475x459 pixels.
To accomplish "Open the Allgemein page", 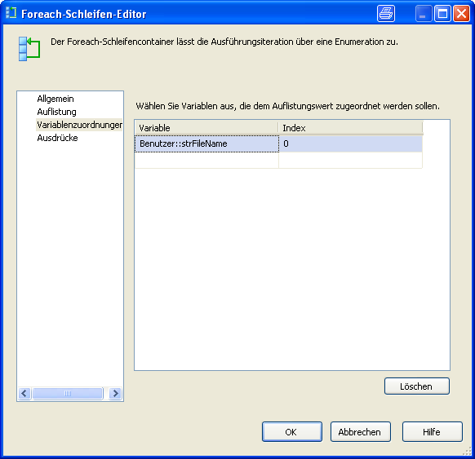I will [55, 99].
